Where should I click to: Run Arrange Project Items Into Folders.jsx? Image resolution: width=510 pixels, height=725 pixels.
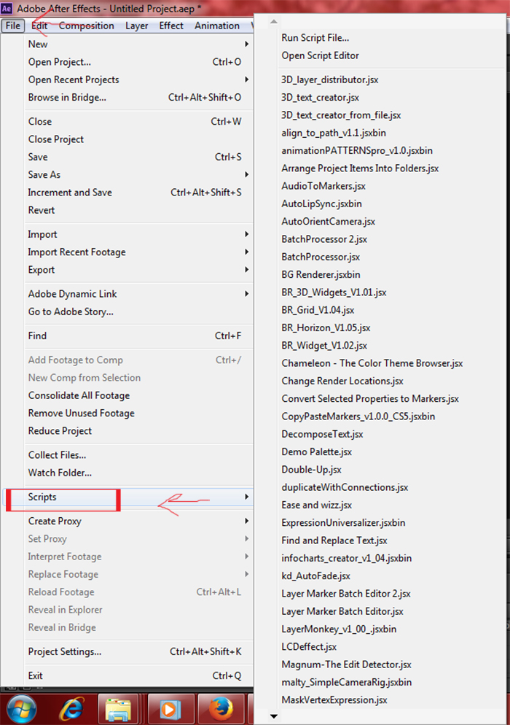point(360,168)
